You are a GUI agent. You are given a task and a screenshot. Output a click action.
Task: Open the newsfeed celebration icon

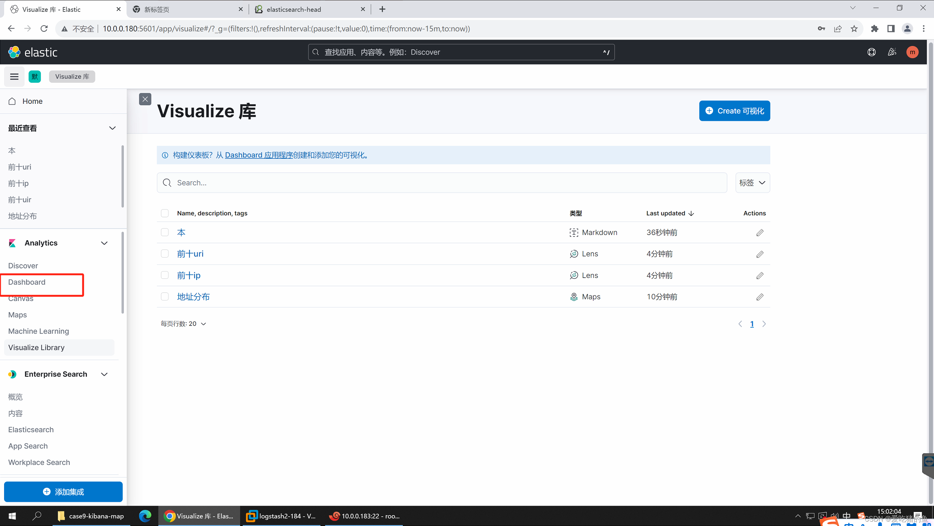[892, 52]
